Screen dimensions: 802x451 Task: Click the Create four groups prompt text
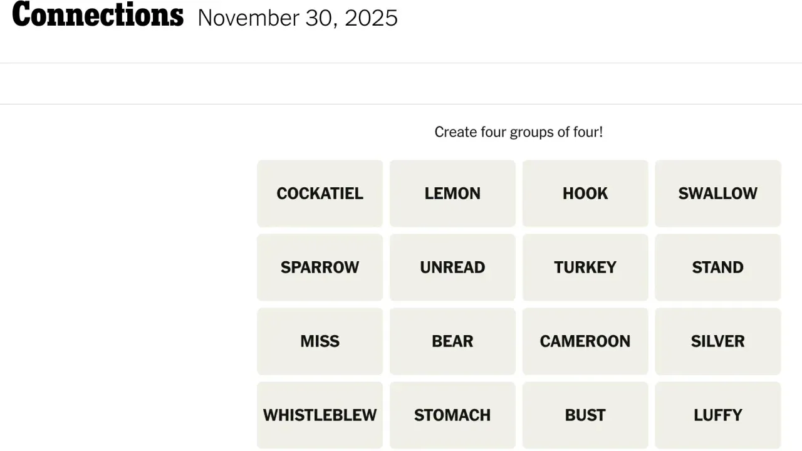pos(518,132)
